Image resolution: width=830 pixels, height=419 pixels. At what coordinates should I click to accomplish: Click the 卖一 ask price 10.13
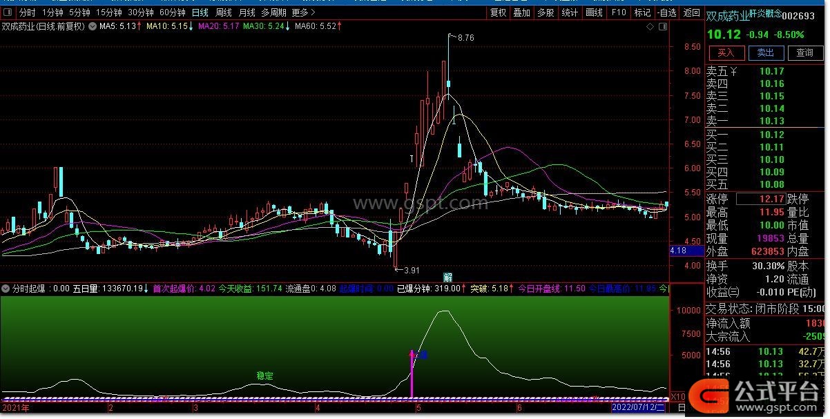pyautogui.click(x=771, y=121)
